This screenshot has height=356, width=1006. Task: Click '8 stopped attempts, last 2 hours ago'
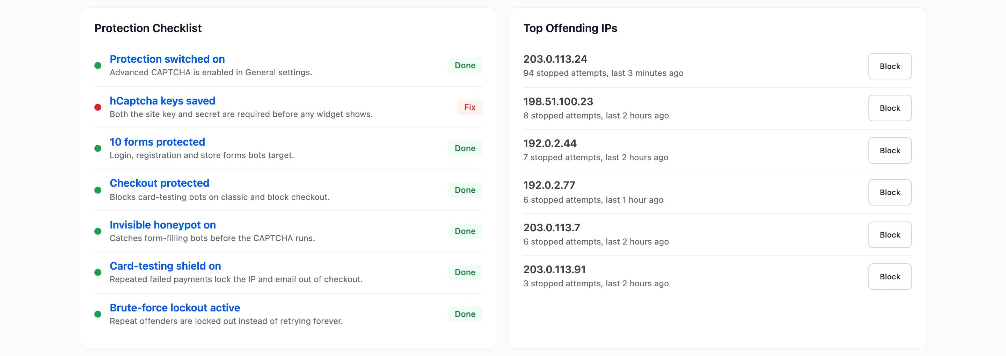click(x=596, y=116)
